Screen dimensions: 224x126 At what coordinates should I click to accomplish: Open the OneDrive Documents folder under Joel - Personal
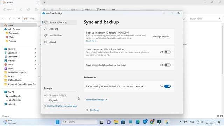[x=14, y=33]
